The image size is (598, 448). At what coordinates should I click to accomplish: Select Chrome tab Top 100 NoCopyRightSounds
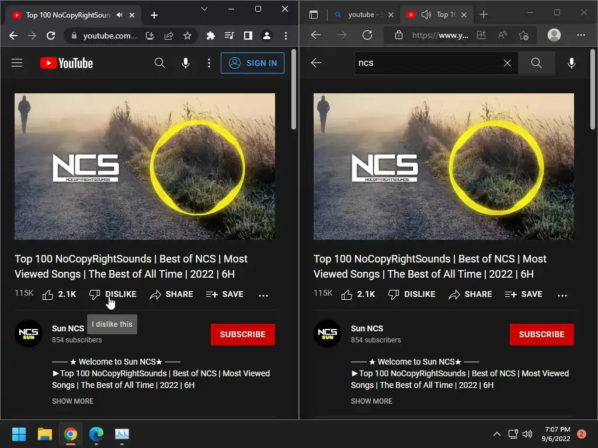[68, 15]
